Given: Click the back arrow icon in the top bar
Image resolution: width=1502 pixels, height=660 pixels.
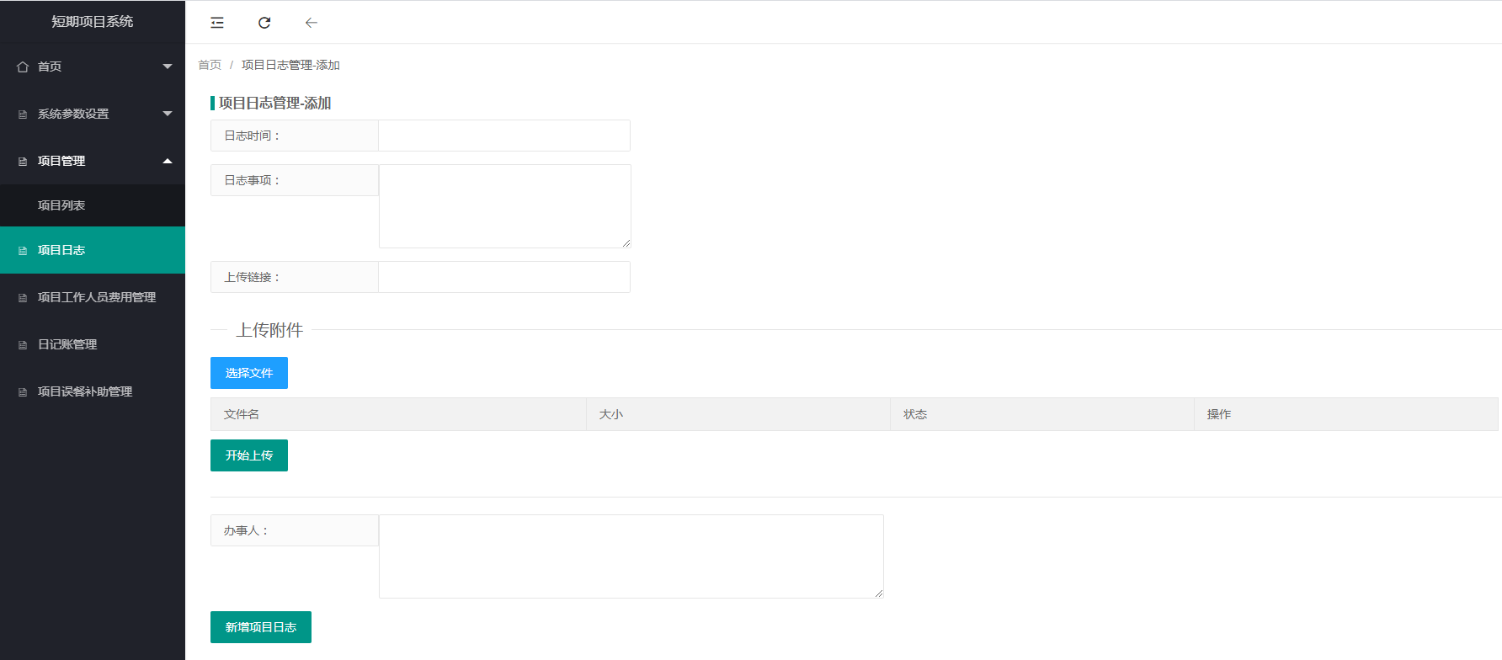Looking at the screenshot, I should [312, 23].
